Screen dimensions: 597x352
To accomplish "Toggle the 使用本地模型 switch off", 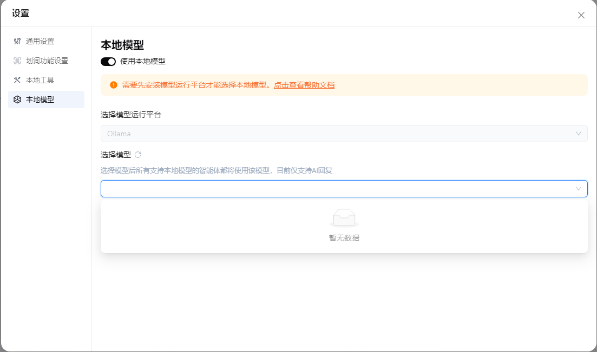I will coord(108,62).
